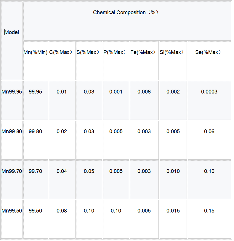Select the P(%Max) column header

coord(115,52)
